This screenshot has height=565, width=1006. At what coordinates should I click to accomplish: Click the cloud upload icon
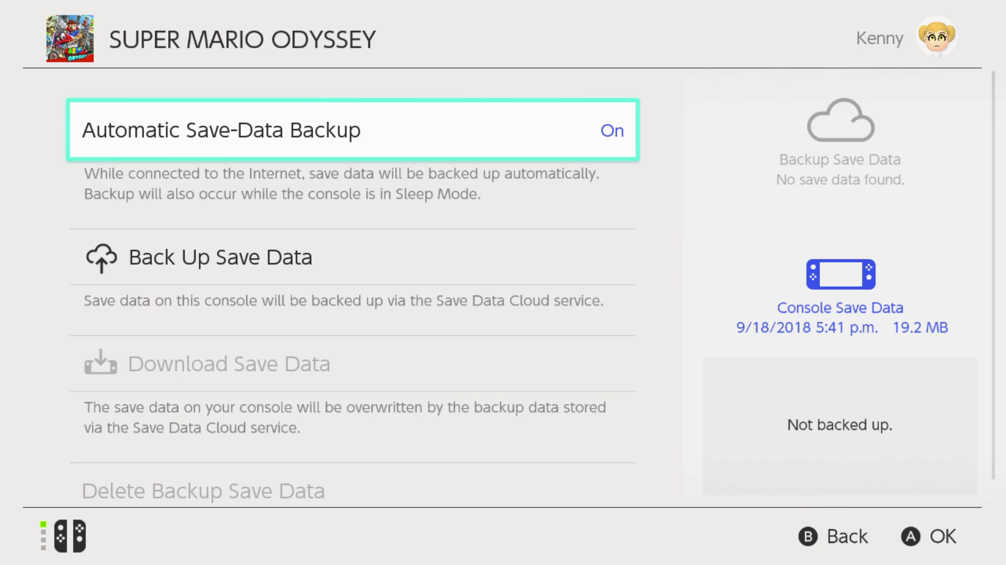click(101, 258)
